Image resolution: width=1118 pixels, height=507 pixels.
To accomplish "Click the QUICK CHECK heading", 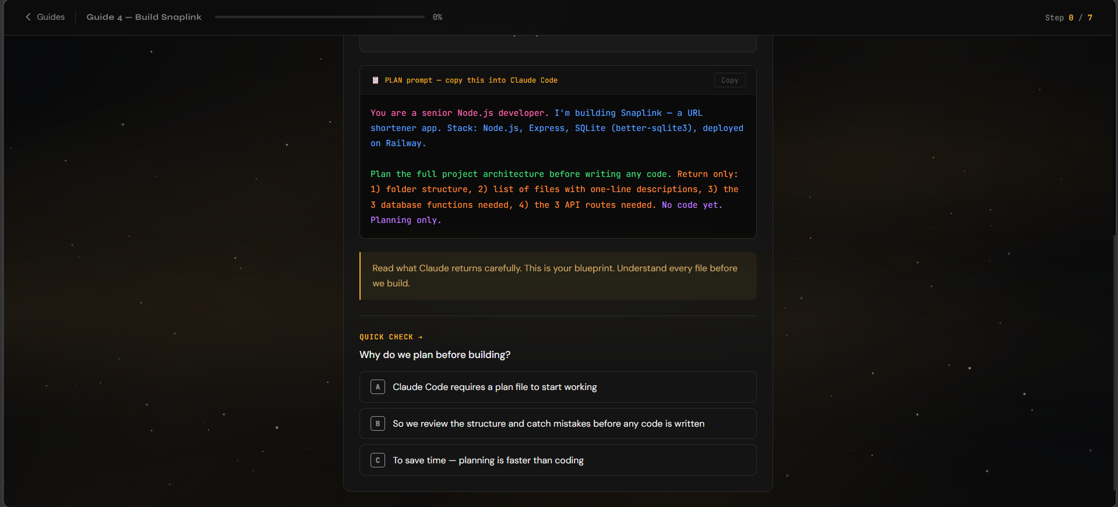I will pyautogui.click(x=391, y=337).
